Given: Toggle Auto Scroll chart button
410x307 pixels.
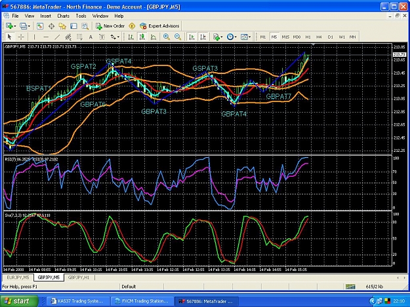Looking at the screenshot, I should click(192, 37).
